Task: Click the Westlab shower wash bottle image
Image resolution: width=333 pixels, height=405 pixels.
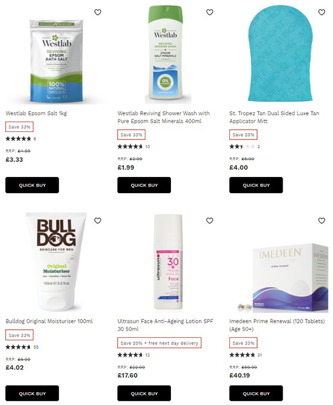Action: click(x=166, y=54)
